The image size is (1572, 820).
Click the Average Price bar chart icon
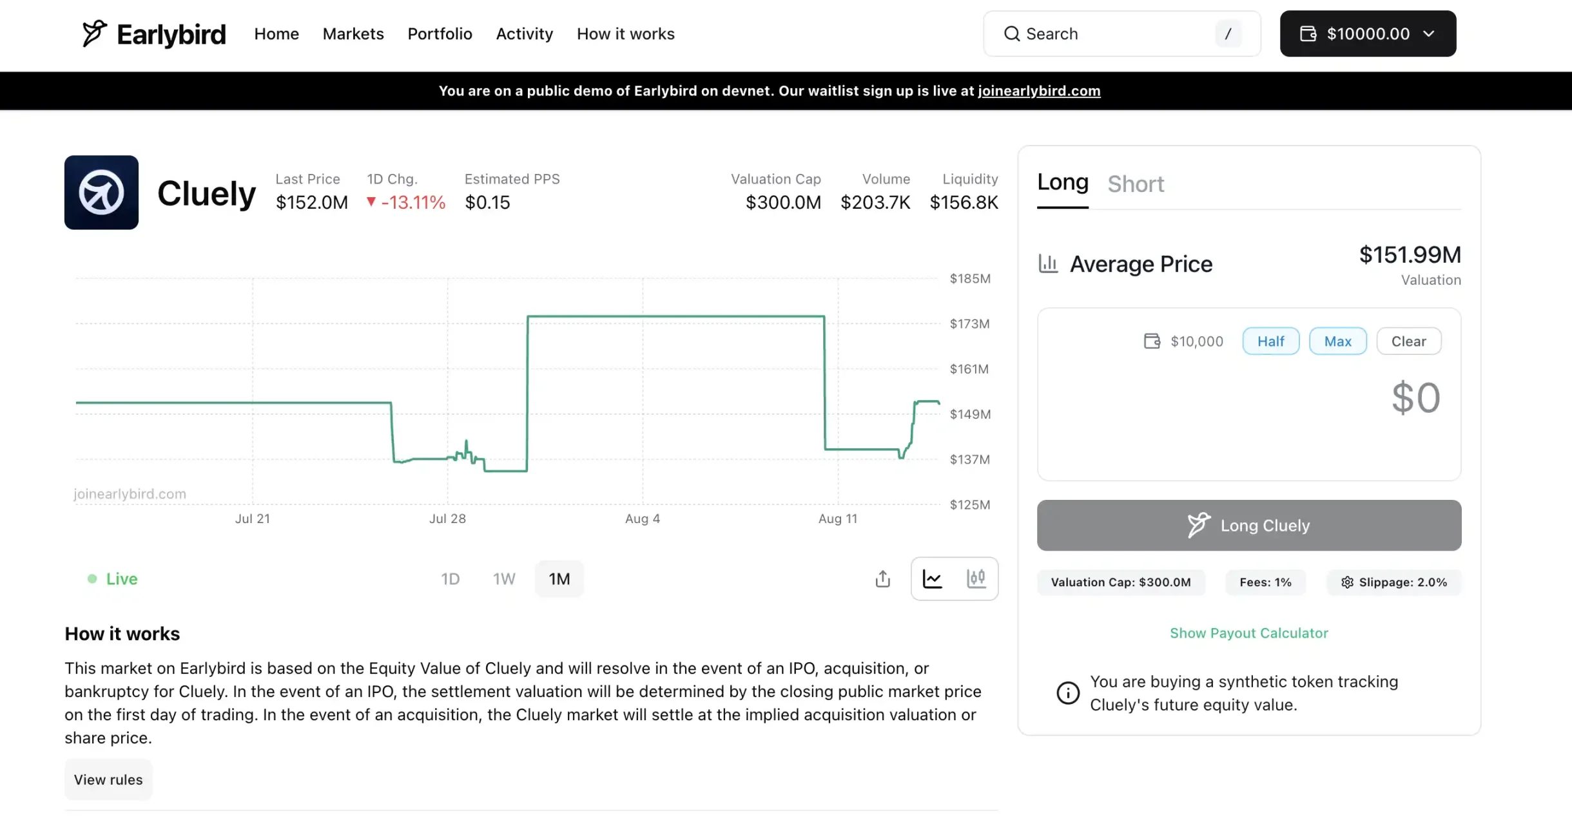coord(1048,263)
